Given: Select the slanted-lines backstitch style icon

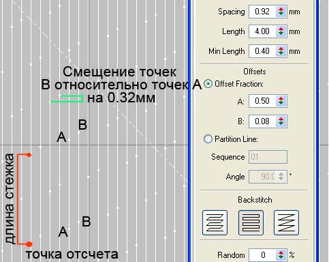Looking at the screenshot, I should (x=215, y=222).
